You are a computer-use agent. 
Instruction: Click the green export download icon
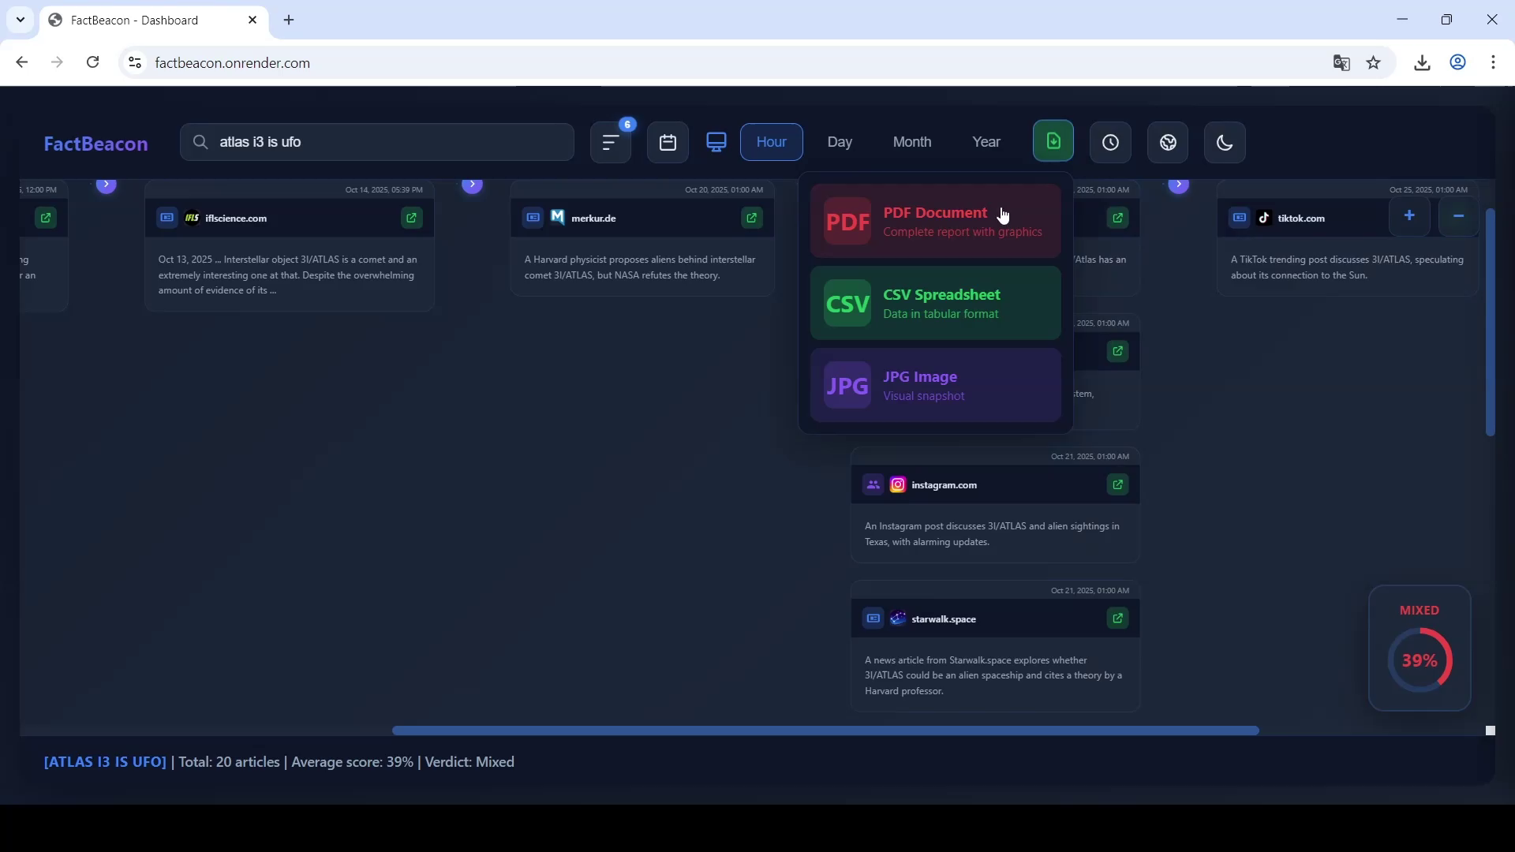[x=1053, y=141]
